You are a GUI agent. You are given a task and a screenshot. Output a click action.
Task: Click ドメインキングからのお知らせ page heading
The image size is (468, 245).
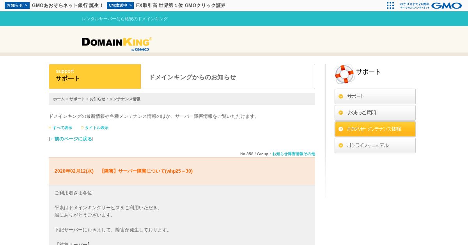193,77
